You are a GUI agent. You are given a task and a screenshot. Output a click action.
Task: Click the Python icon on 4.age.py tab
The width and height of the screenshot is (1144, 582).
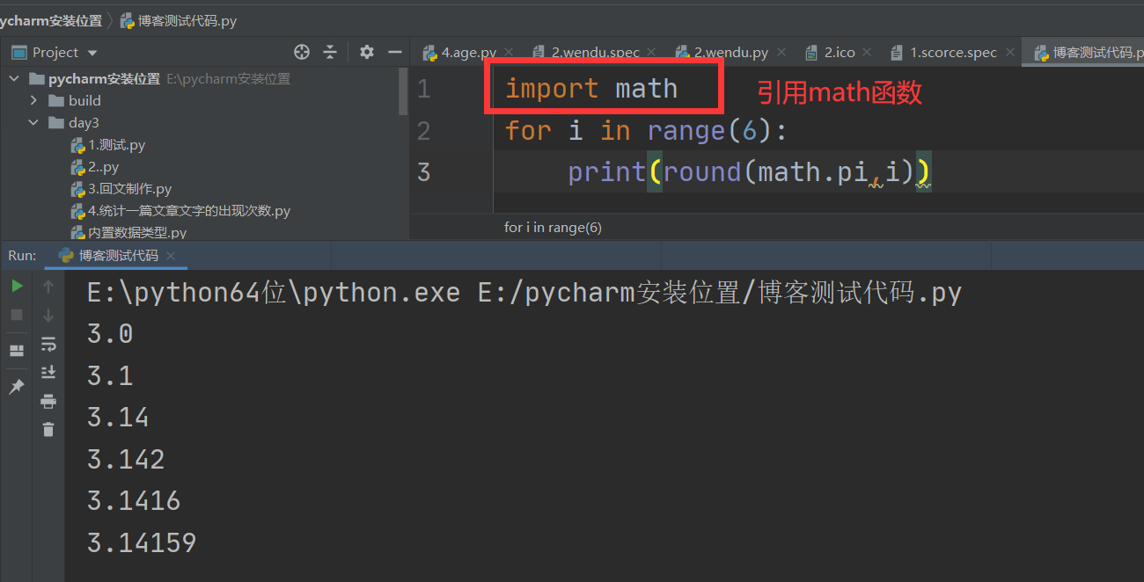430,53
